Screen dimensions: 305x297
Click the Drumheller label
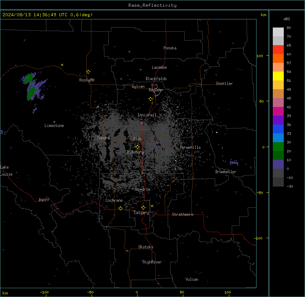226,172
